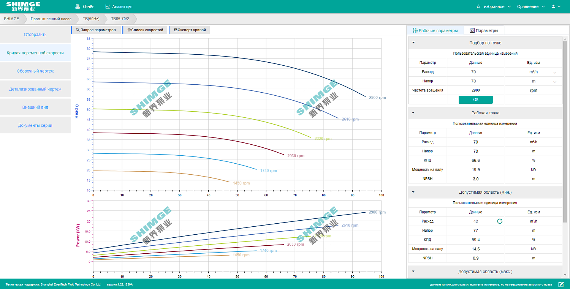
Task: Click Мощность на валу value 14.6
Action: pyautogui.click(x=476, y=249)
